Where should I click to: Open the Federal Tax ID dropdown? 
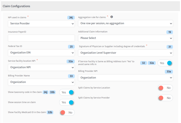(41, 53)
